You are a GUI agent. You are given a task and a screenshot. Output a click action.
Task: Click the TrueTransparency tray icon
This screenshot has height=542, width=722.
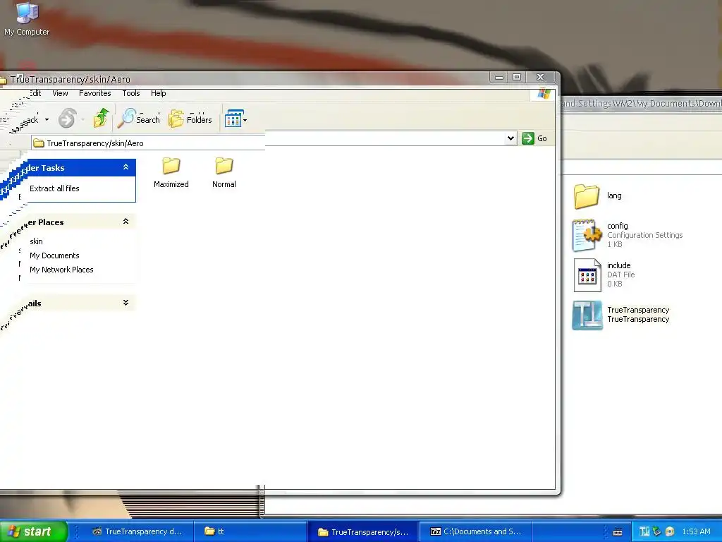coord(644,532)
